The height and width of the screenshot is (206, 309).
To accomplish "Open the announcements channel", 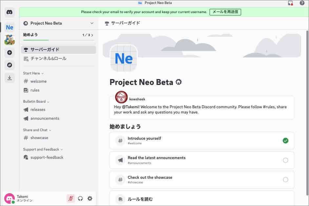I will 45,118.
